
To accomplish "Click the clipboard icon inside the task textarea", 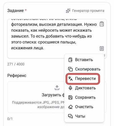I will tap(102, 24).
